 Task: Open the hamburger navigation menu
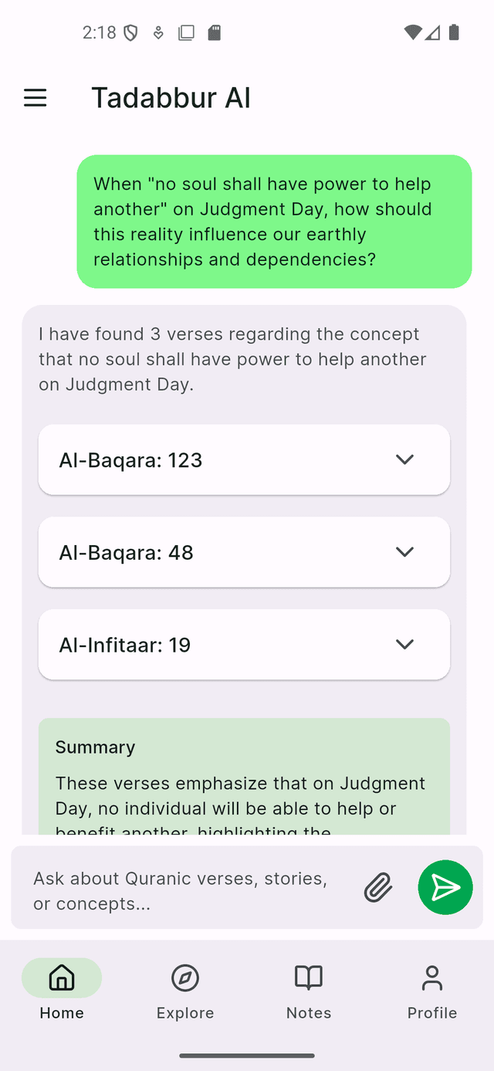click(35, 98)
